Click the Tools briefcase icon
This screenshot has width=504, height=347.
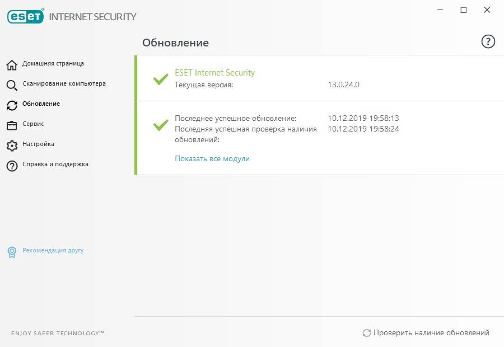click(x=12, y=125)
